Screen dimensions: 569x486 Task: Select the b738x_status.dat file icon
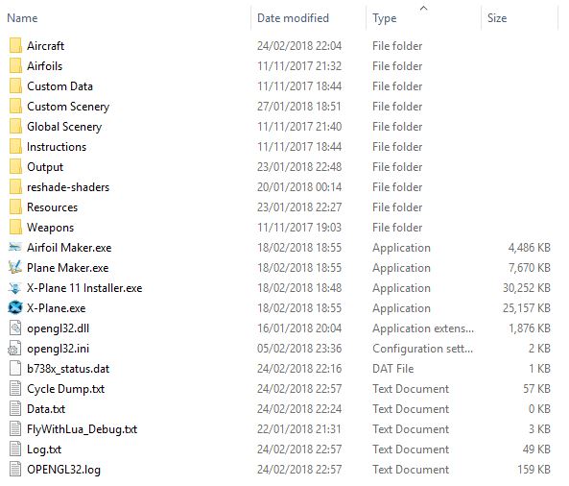15,368
